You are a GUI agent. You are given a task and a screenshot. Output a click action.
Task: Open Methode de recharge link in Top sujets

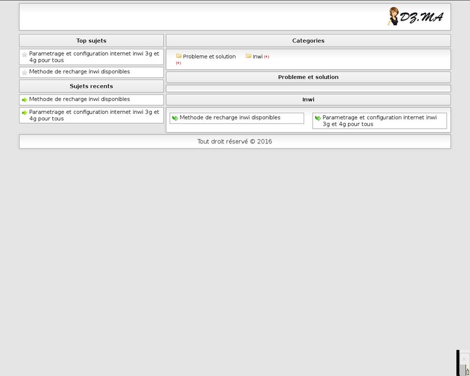pyautogui.click(x=79, y=72)
